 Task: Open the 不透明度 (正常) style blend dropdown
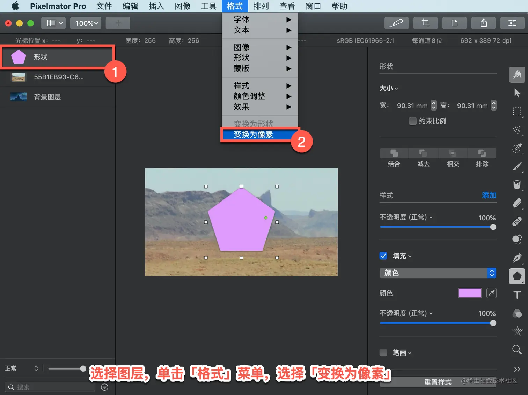click(406, 217)
